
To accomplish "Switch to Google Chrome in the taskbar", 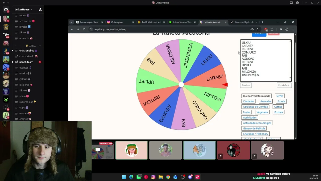I will tap(168, 177).
